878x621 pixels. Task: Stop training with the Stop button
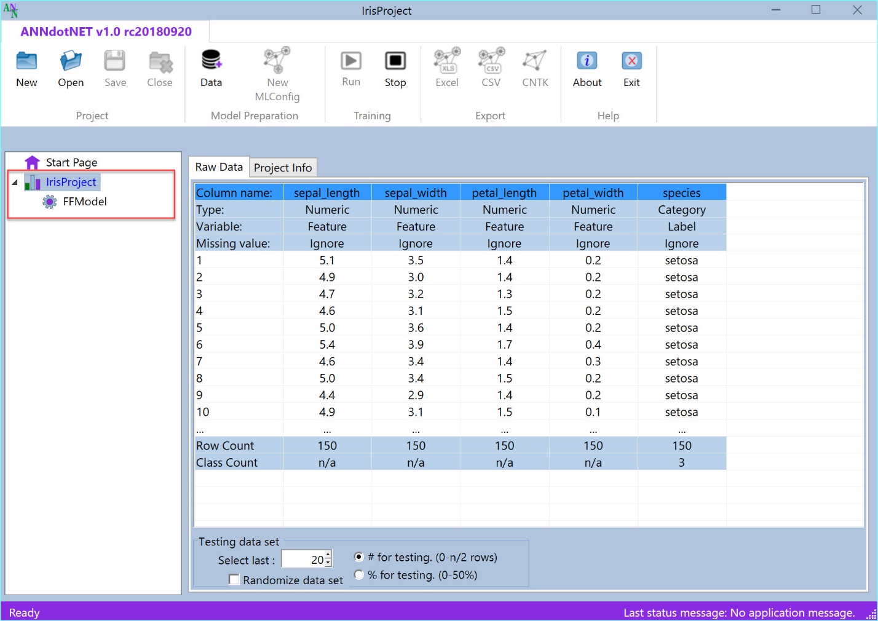tap(395, 61)
